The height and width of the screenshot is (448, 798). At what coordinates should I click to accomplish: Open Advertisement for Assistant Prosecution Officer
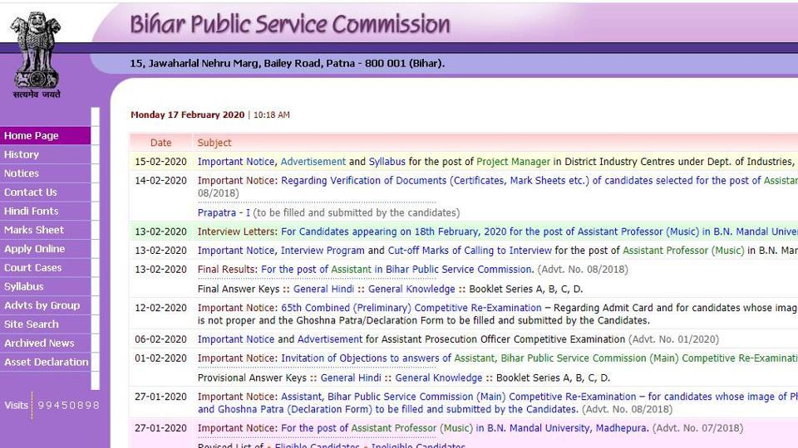[330, 339]
